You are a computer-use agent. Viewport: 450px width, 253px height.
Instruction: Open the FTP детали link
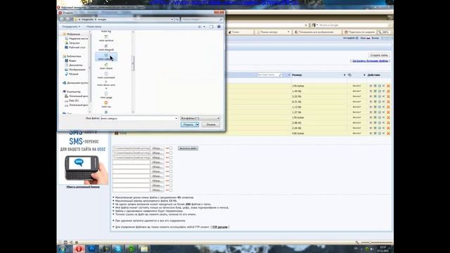pos(220,227)
